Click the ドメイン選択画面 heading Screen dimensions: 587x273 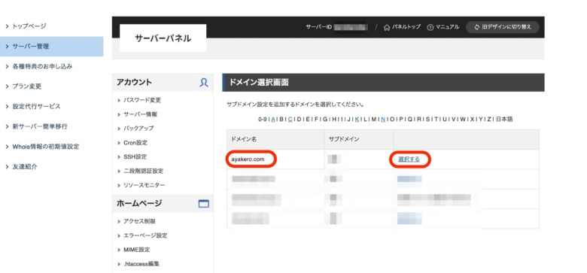coord(259,83)
